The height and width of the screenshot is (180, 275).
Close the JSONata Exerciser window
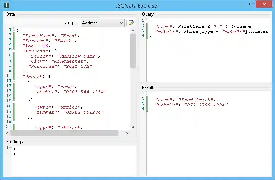[264, 4]
